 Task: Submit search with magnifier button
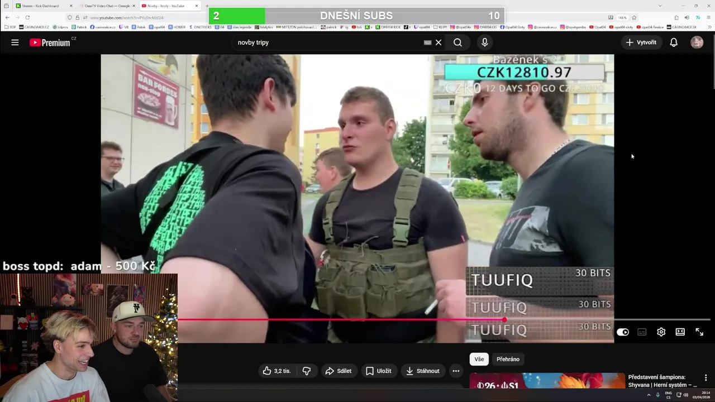457,42
